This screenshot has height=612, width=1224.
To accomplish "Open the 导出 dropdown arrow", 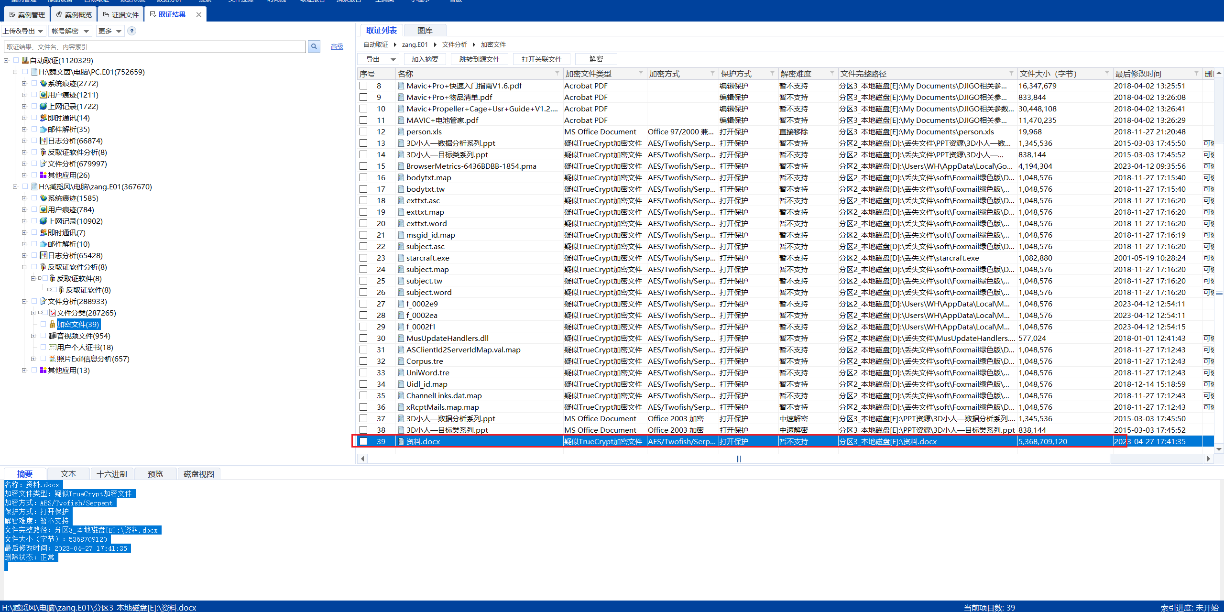I will (393, 59).
